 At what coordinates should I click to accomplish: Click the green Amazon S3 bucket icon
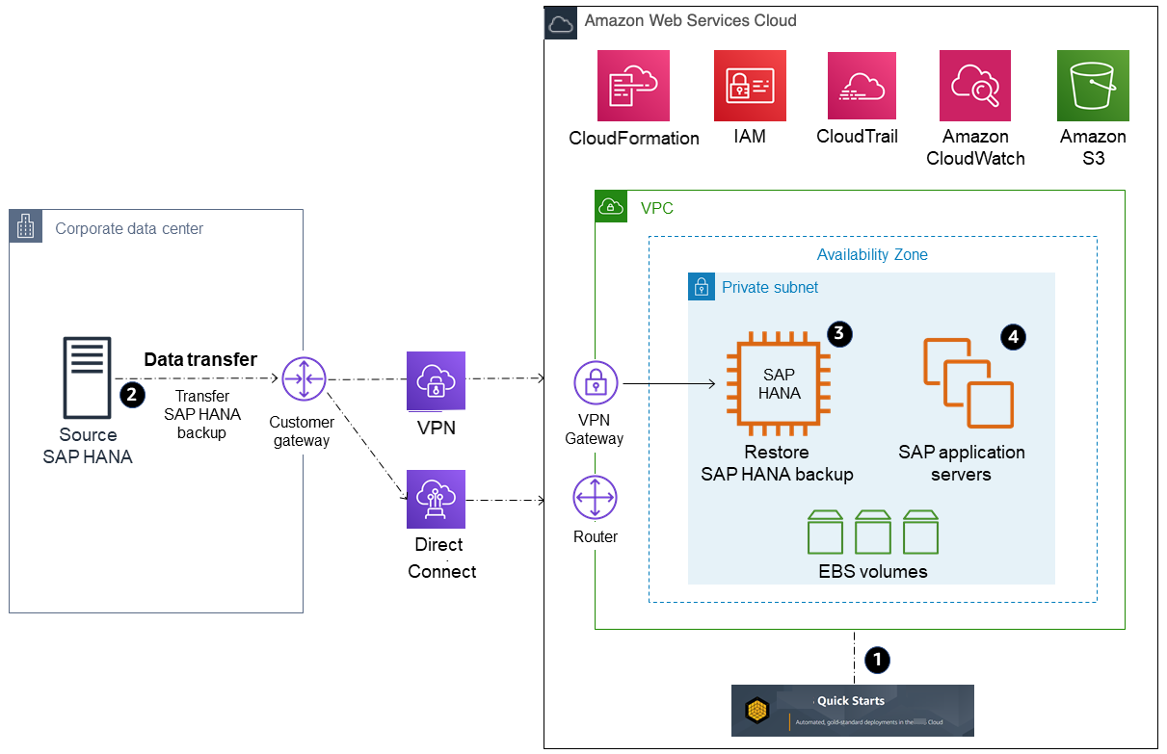point(1092,86)
